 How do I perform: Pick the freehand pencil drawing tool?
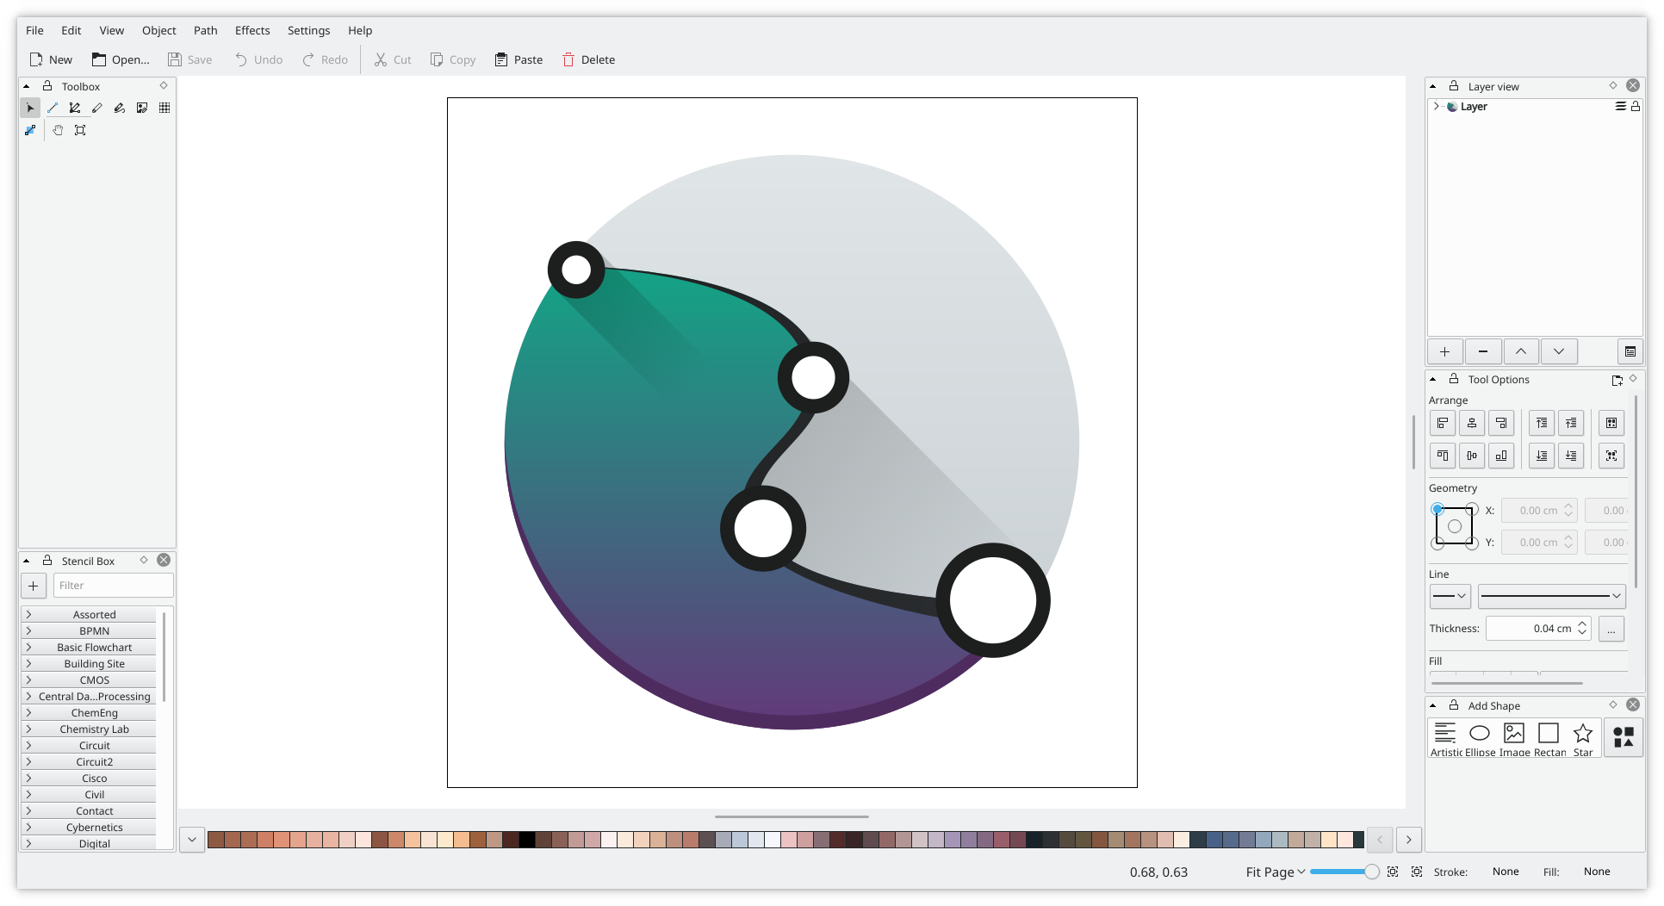97,108
